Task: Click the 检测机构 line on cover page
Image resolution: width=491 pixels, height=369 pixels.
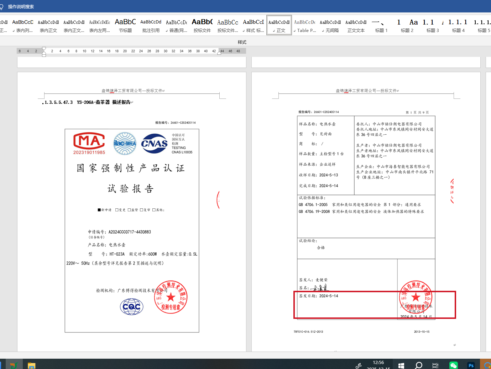Action: pos(131,290)
